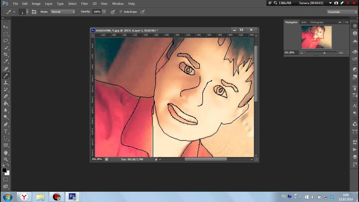
Task: Toggle Quick Mask mode
Action: coord(6,179)
